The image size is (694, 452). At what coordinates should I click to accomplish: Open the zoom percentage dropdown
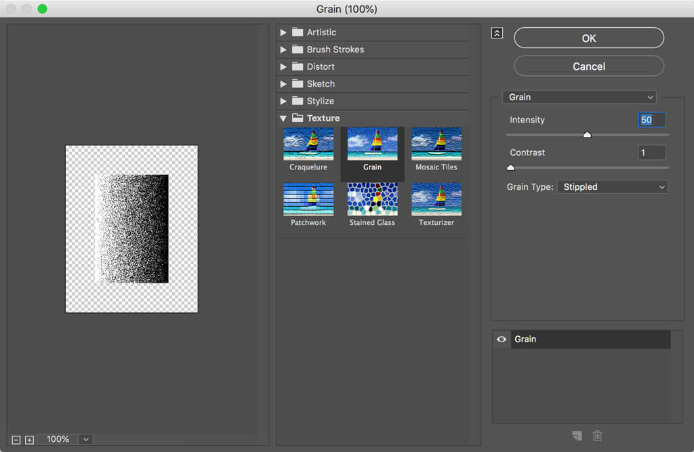click(x=85, y=439)
